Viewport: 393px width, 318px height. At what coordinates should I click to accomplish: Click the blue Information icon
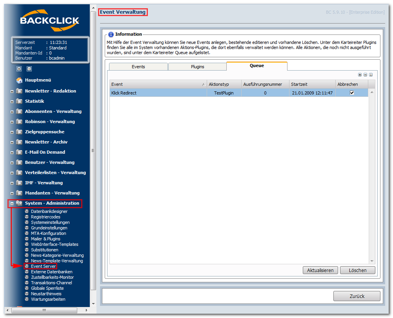pyautogui.click(x=111, y=35)
